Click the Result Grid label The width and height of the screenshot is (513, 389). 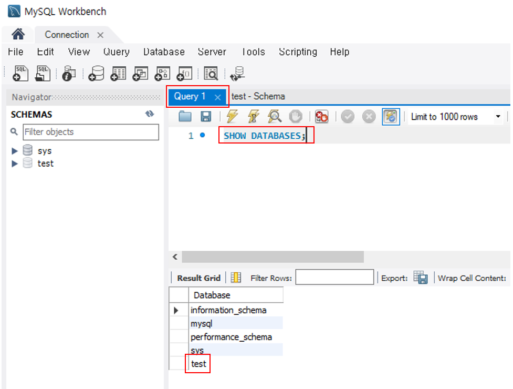pyautogui.click(x=198, y=278)
